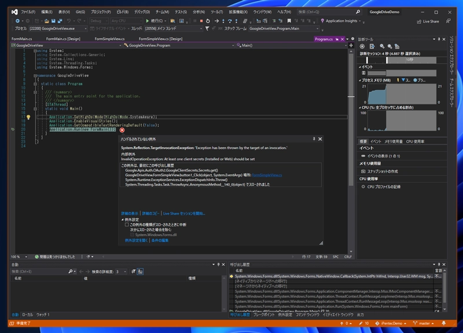463x333 pixels.
Task: Click the search magnifier icon in title bar
Action: (x=358, y=12)
